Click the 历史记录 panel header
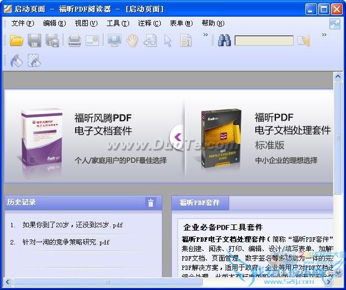The width and height of the screenshot is (346, 290). point(83,203)
